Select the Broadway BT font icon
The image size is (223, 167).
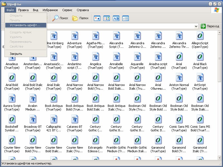click(33, 119)
